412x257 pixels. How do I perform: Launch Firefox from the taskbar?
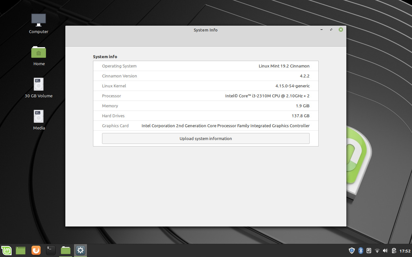click(x=36, y=250)
